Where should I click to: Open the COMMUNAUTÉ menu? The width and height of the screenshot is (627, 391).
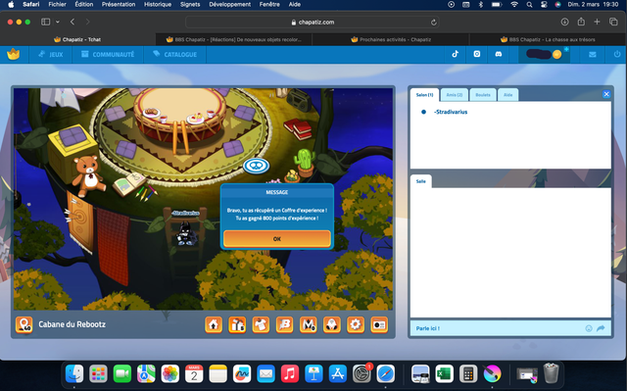[108, 54]
